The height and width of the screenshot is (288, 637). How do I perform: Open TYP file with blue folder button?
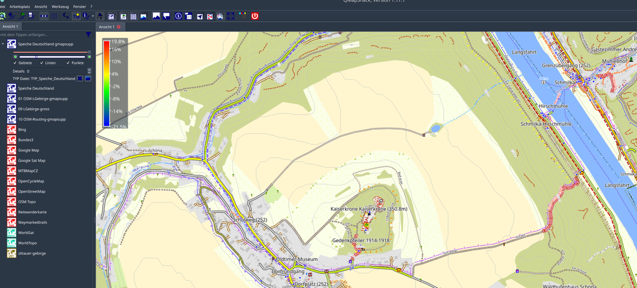[x=88, y=79]
